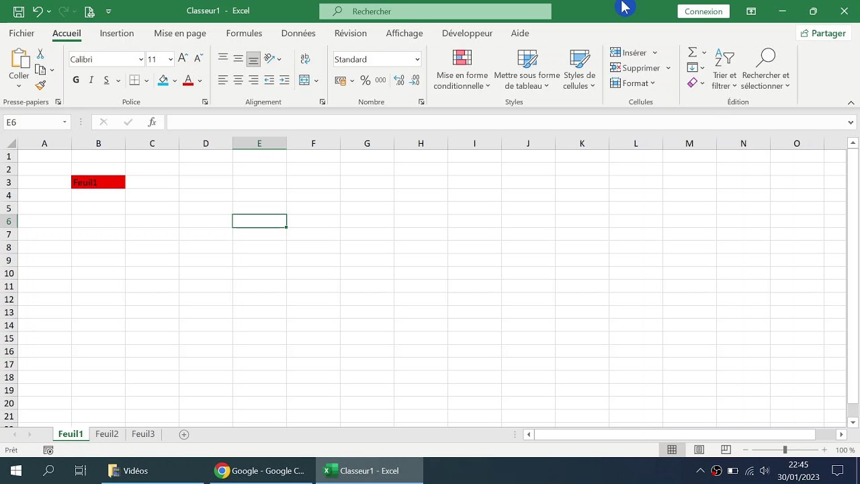The image size is (860, 484).
Task: Click the text orientation icon
Action: click(x=269, y=59)
